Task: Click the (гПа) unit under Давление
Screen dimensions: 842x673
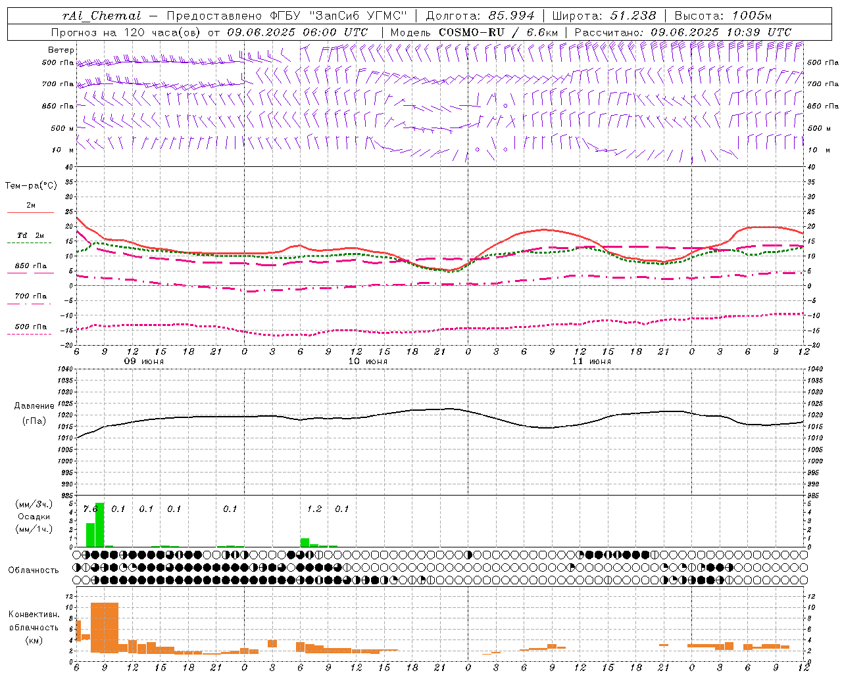Action: (x=34, y=421)
